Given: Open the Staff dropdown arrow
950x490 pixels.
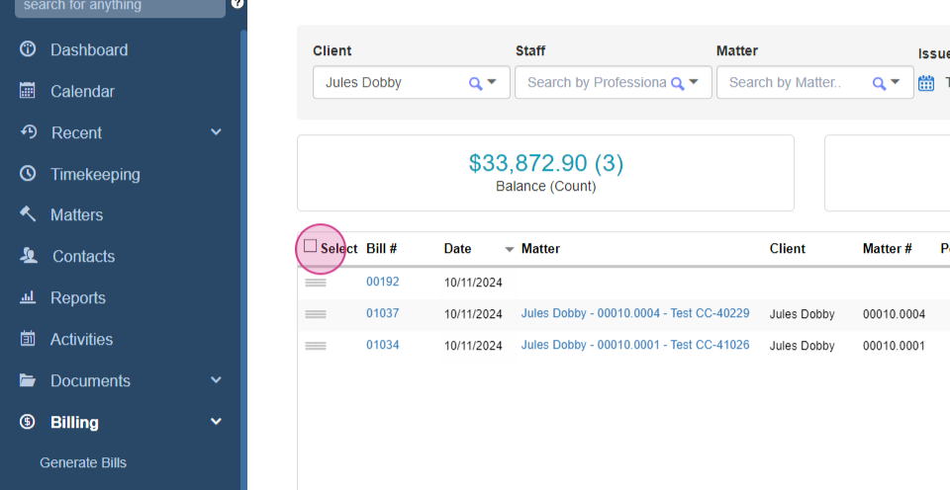Looking at the screenshot, I should (x=694, y=82).
